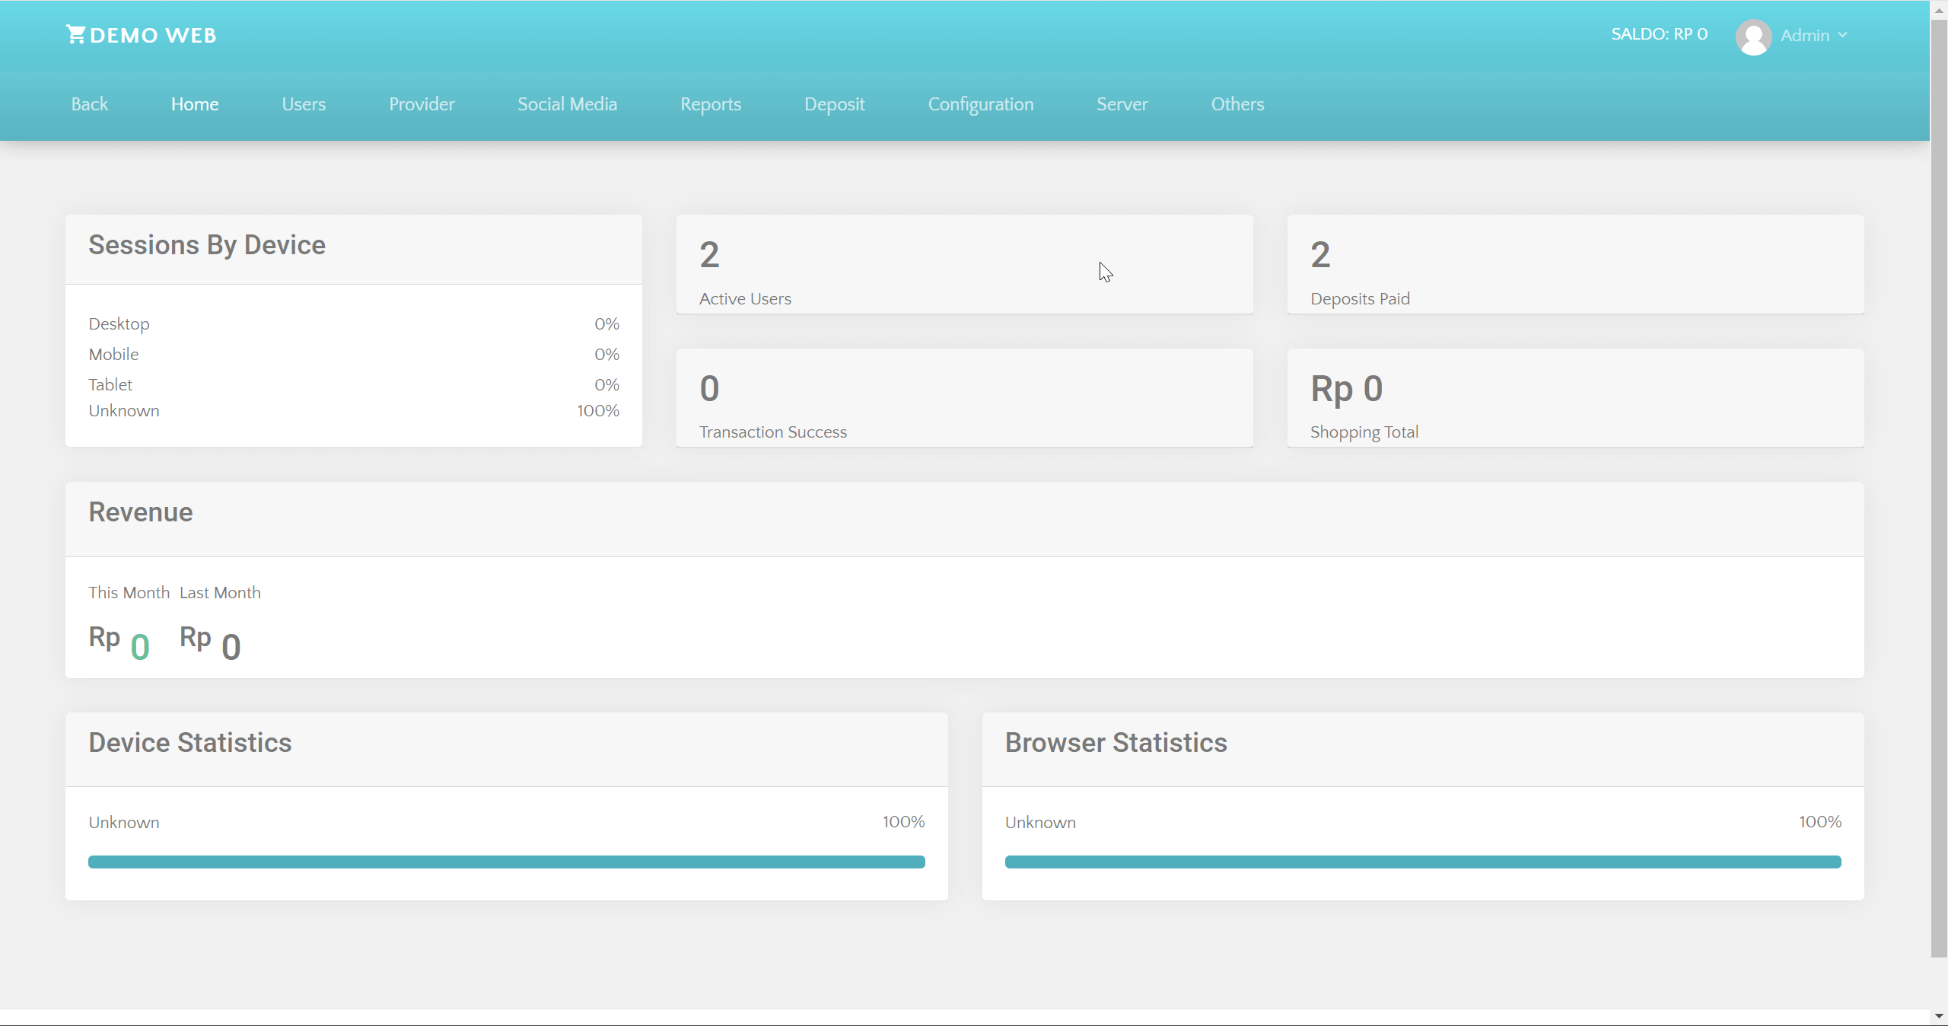Open the Reports menu

tap(709, 104)
